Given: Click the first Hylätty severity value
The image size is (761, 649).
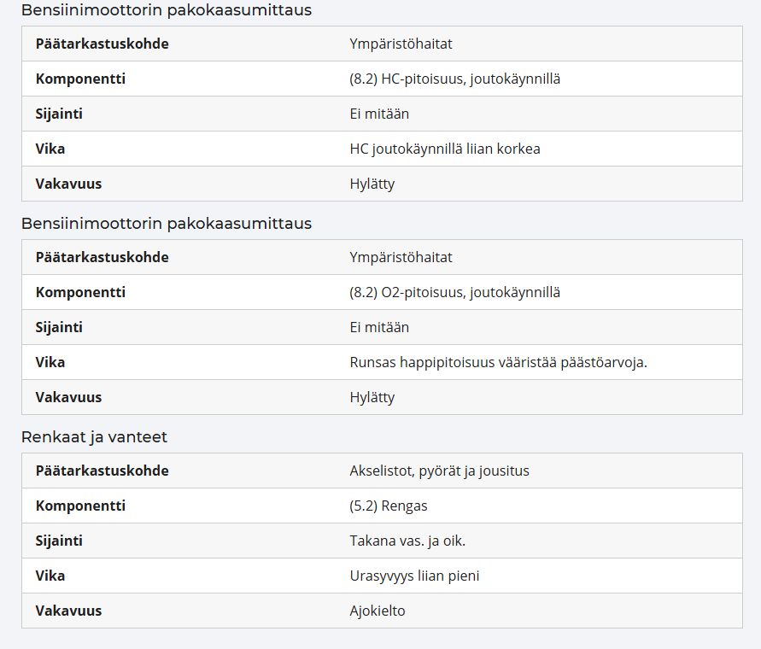Looking at the screenshot, I should point(372,184).
